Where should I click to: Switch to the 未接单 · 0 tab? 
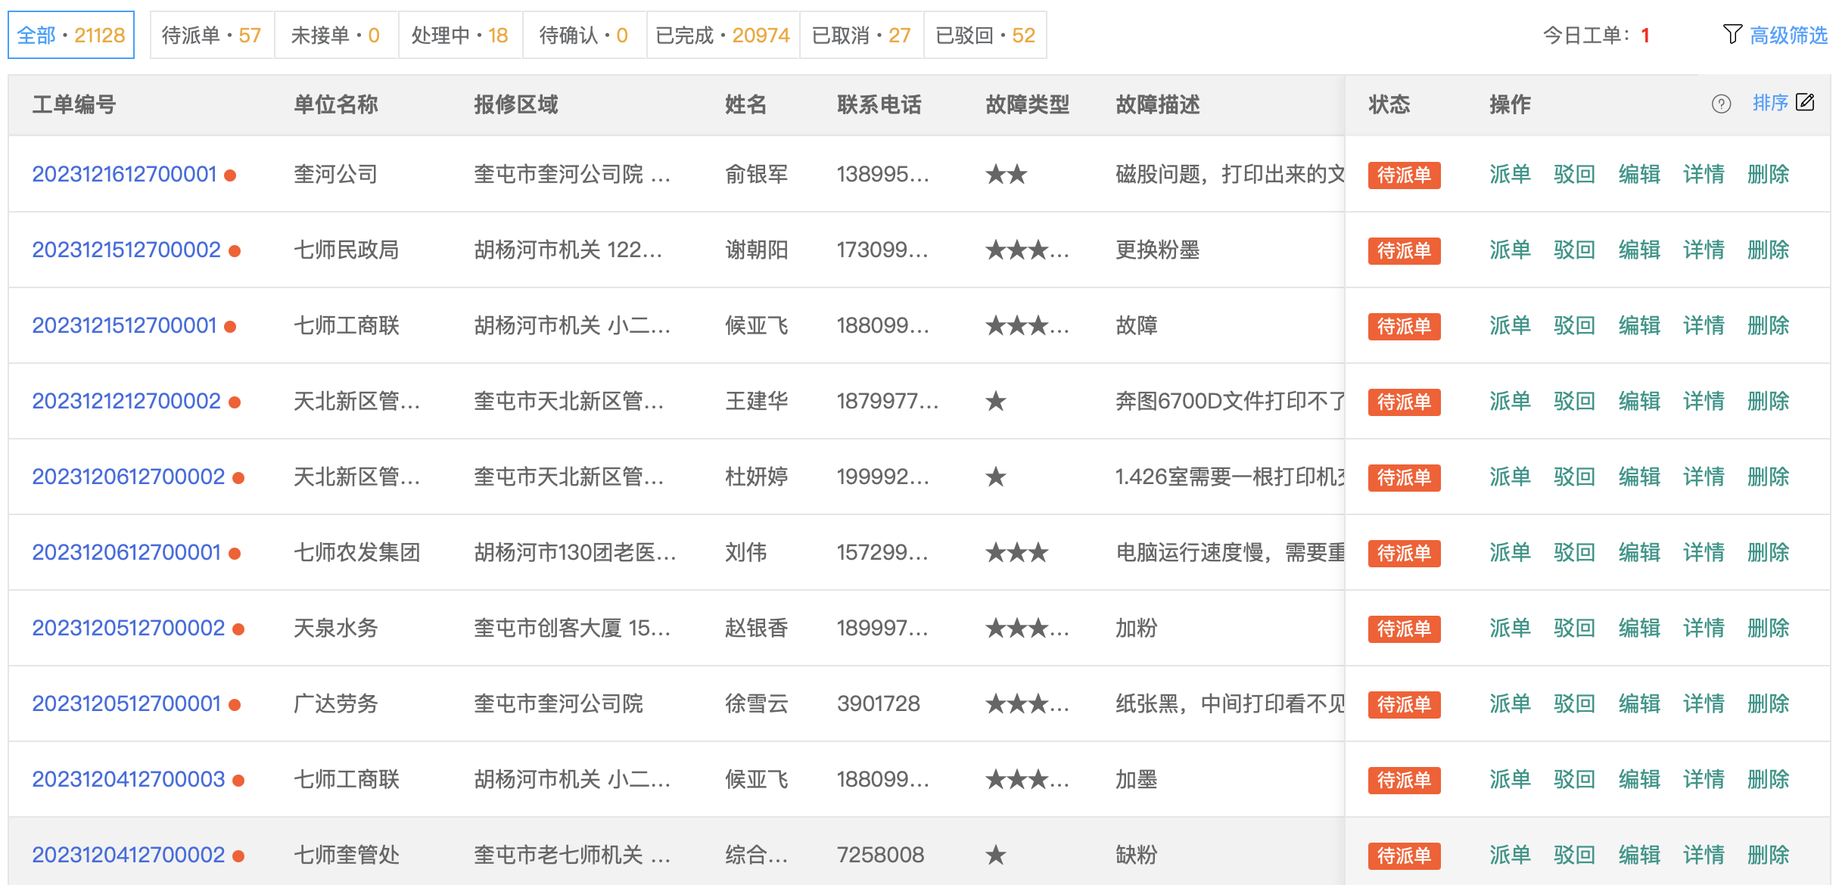(336, 35)
